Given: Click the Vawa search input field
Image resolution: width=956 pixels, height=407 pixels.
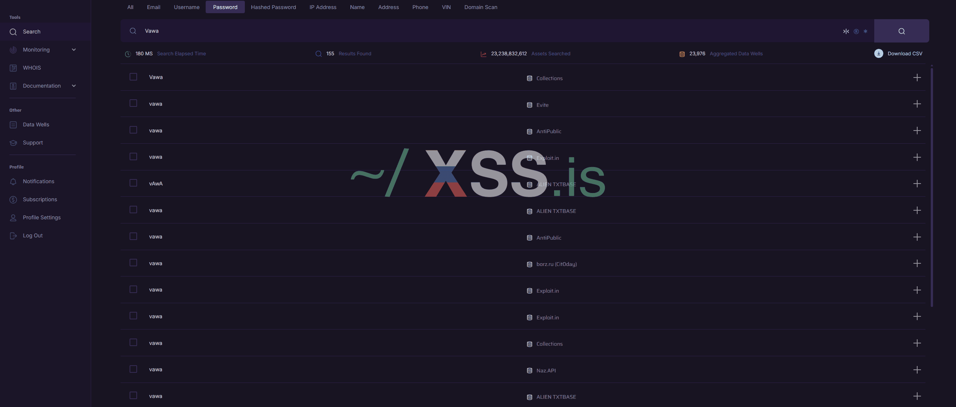Looking at the screenshot, I should (x=452, y=31).
